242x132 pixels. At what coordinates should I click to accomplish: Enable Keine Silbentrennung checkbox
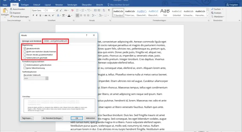point(25,68)
